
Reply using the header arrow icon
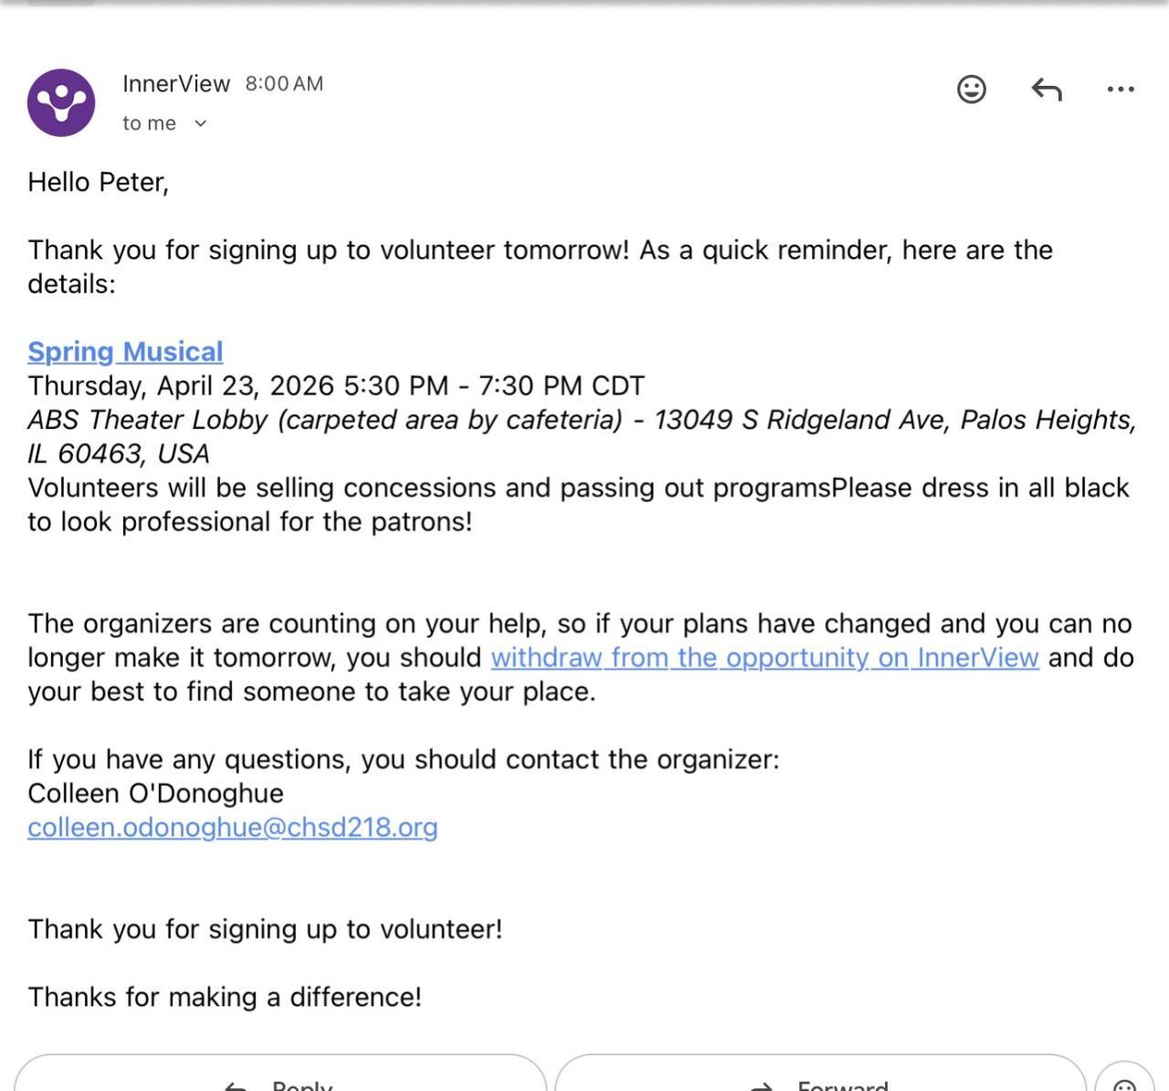point(1046,89)
